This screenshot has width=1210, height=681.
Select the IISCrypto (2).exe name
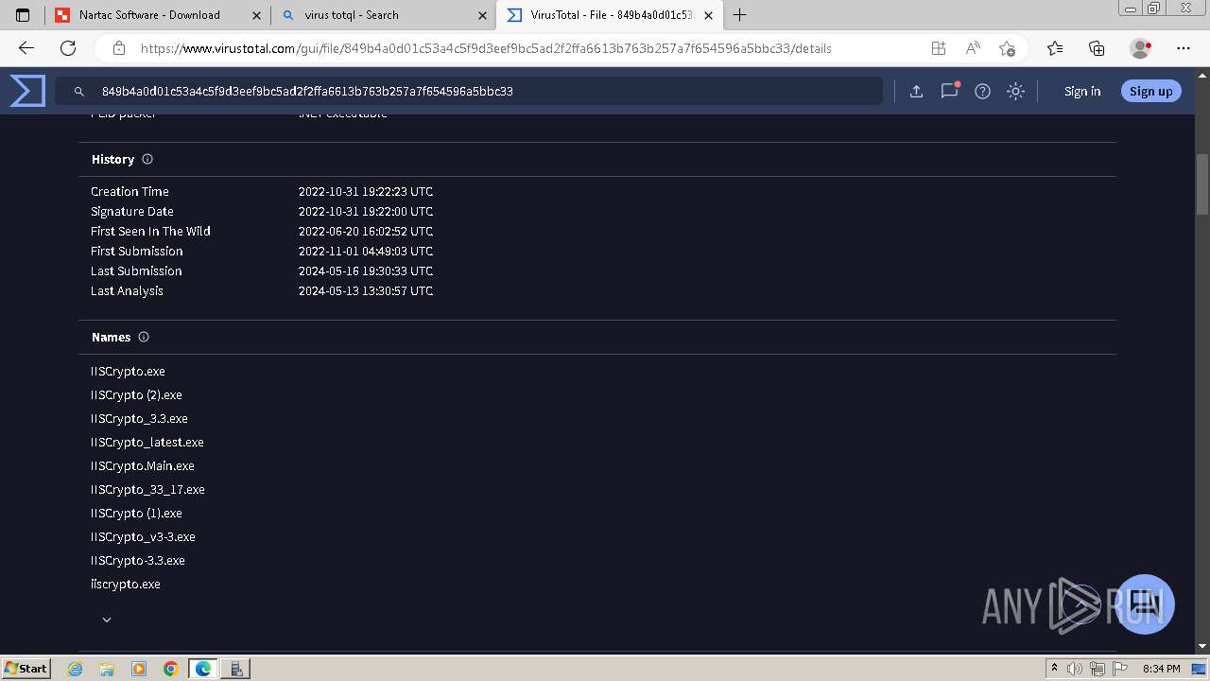(x=136, y=394)
